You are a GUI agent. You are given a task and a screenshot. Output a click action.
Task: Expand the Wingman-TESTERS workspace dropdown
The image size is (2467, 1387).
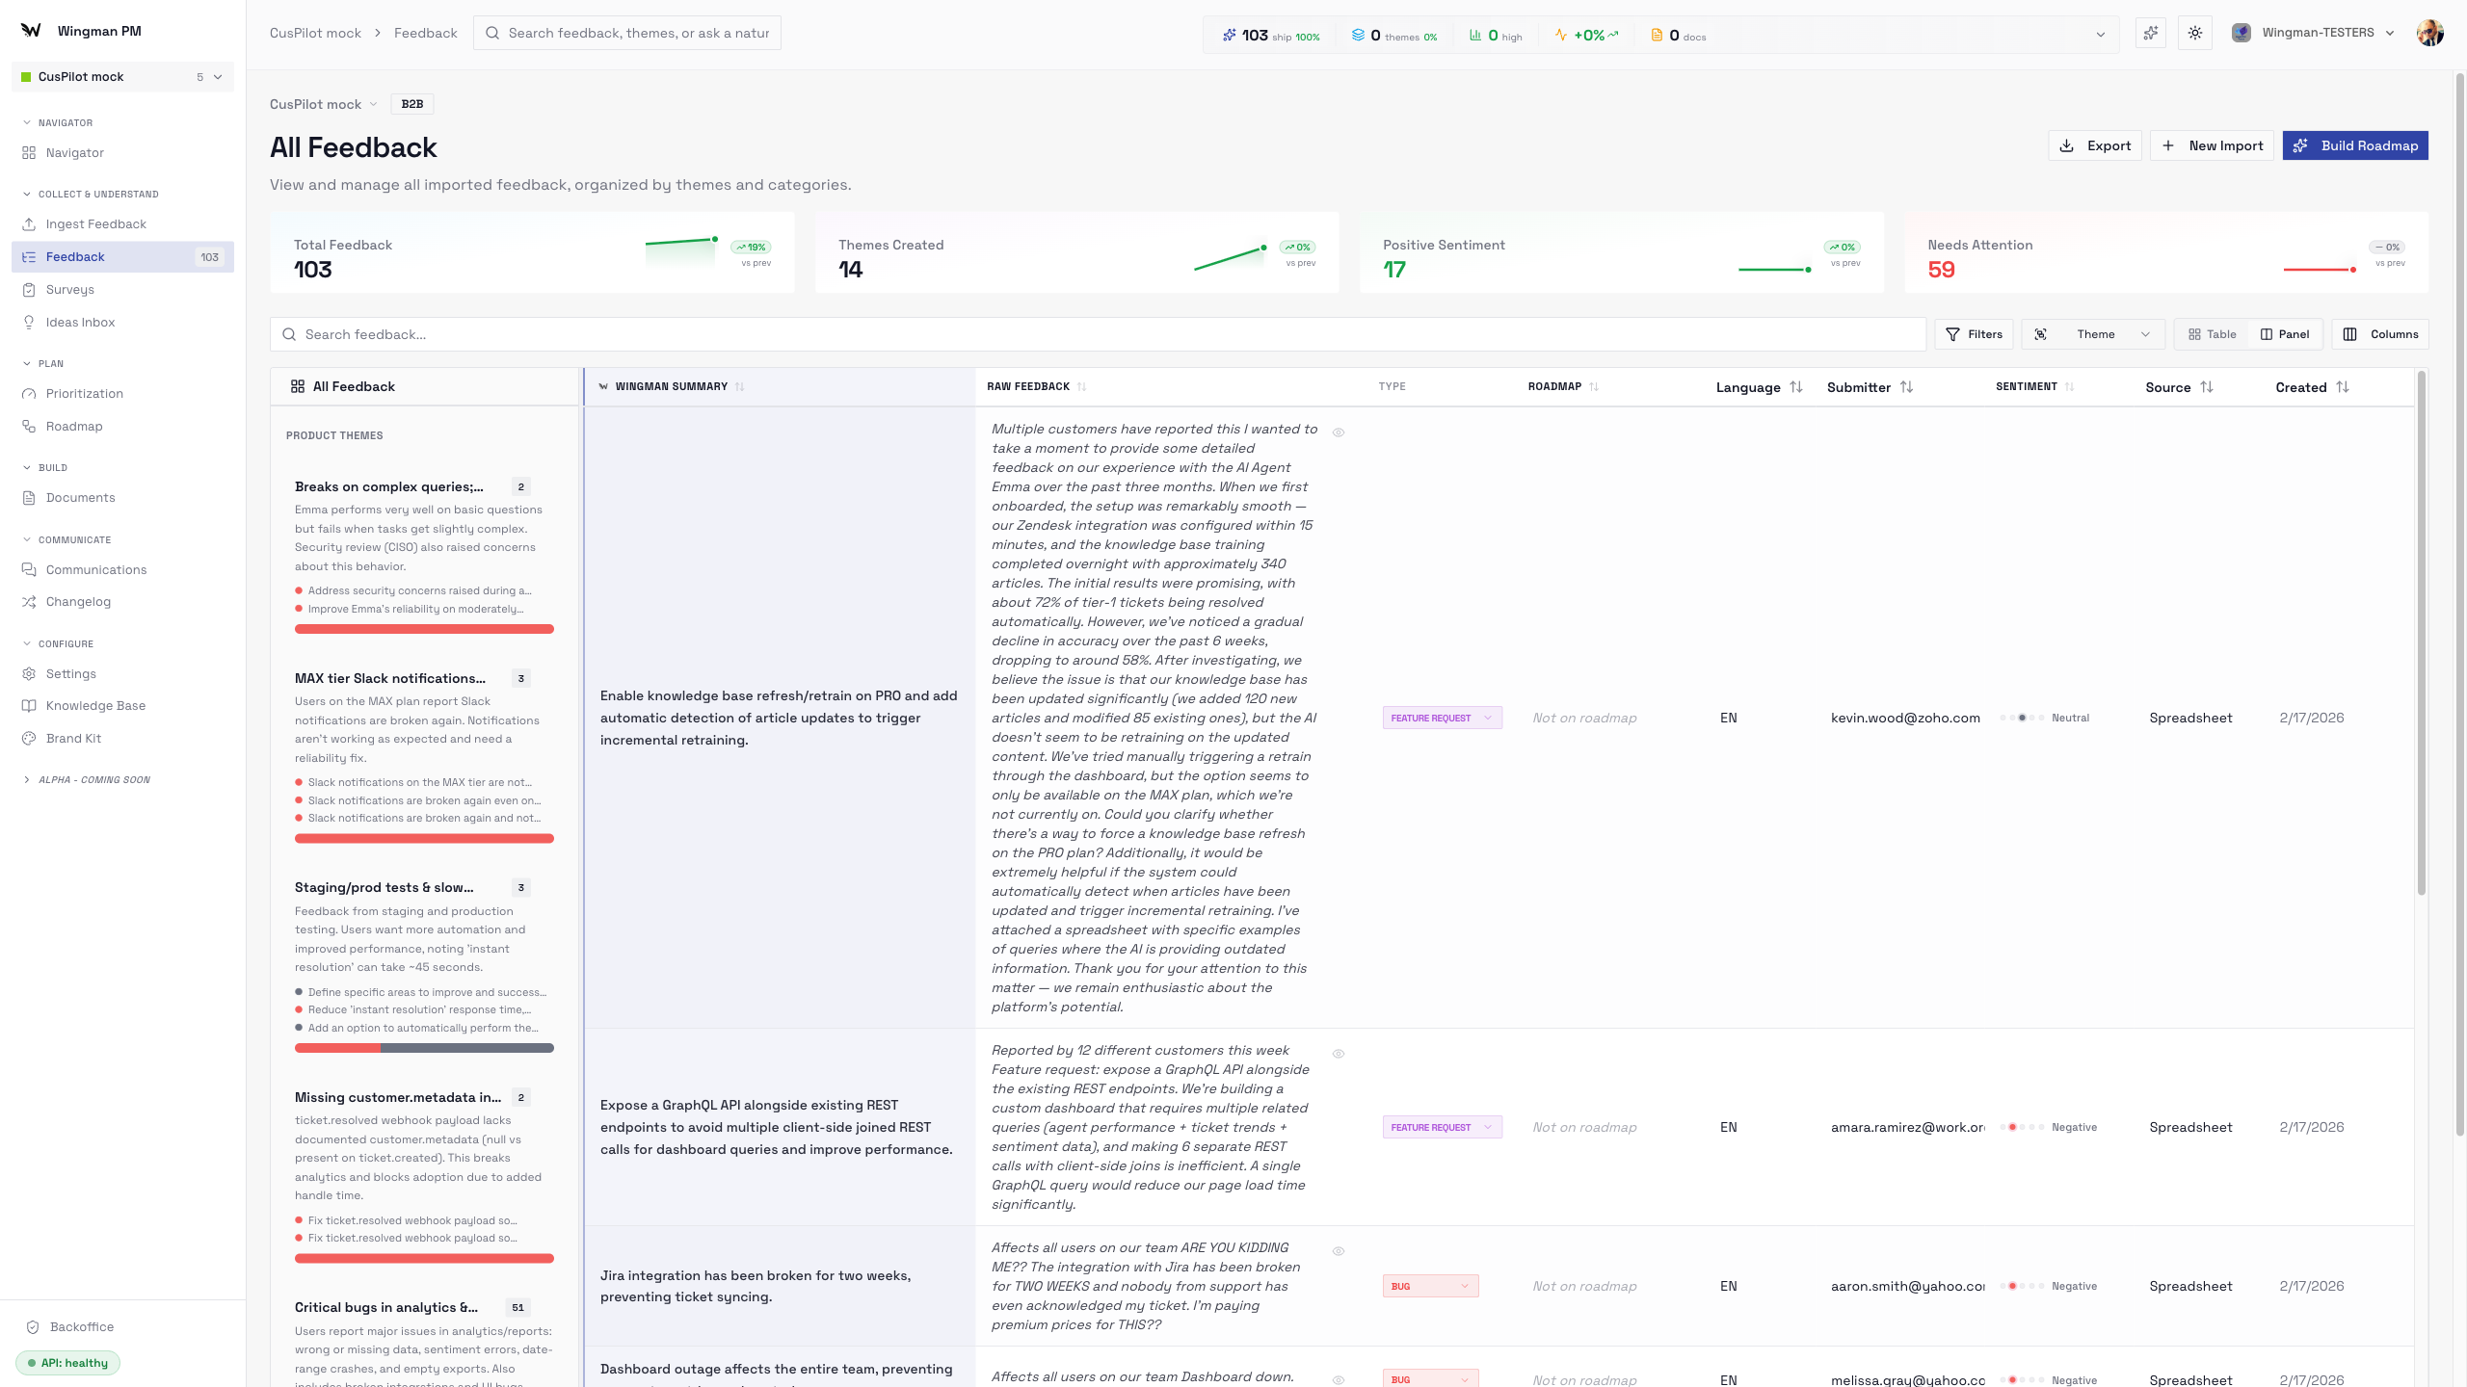[x=2316, y=33]
